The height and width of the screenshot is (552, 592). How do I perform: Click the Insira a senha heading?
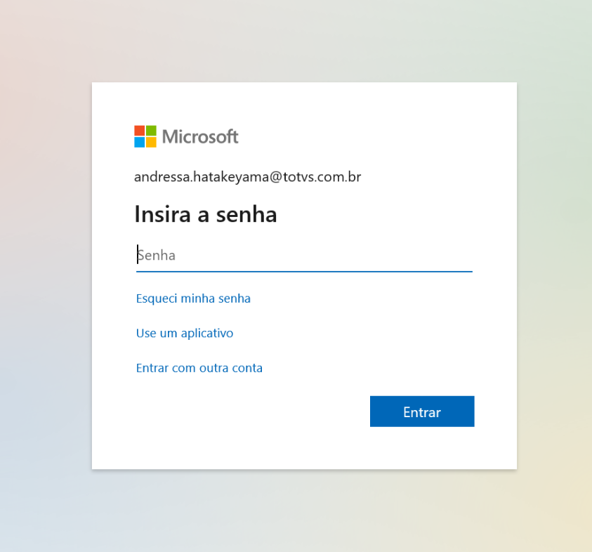pos(206,214)
